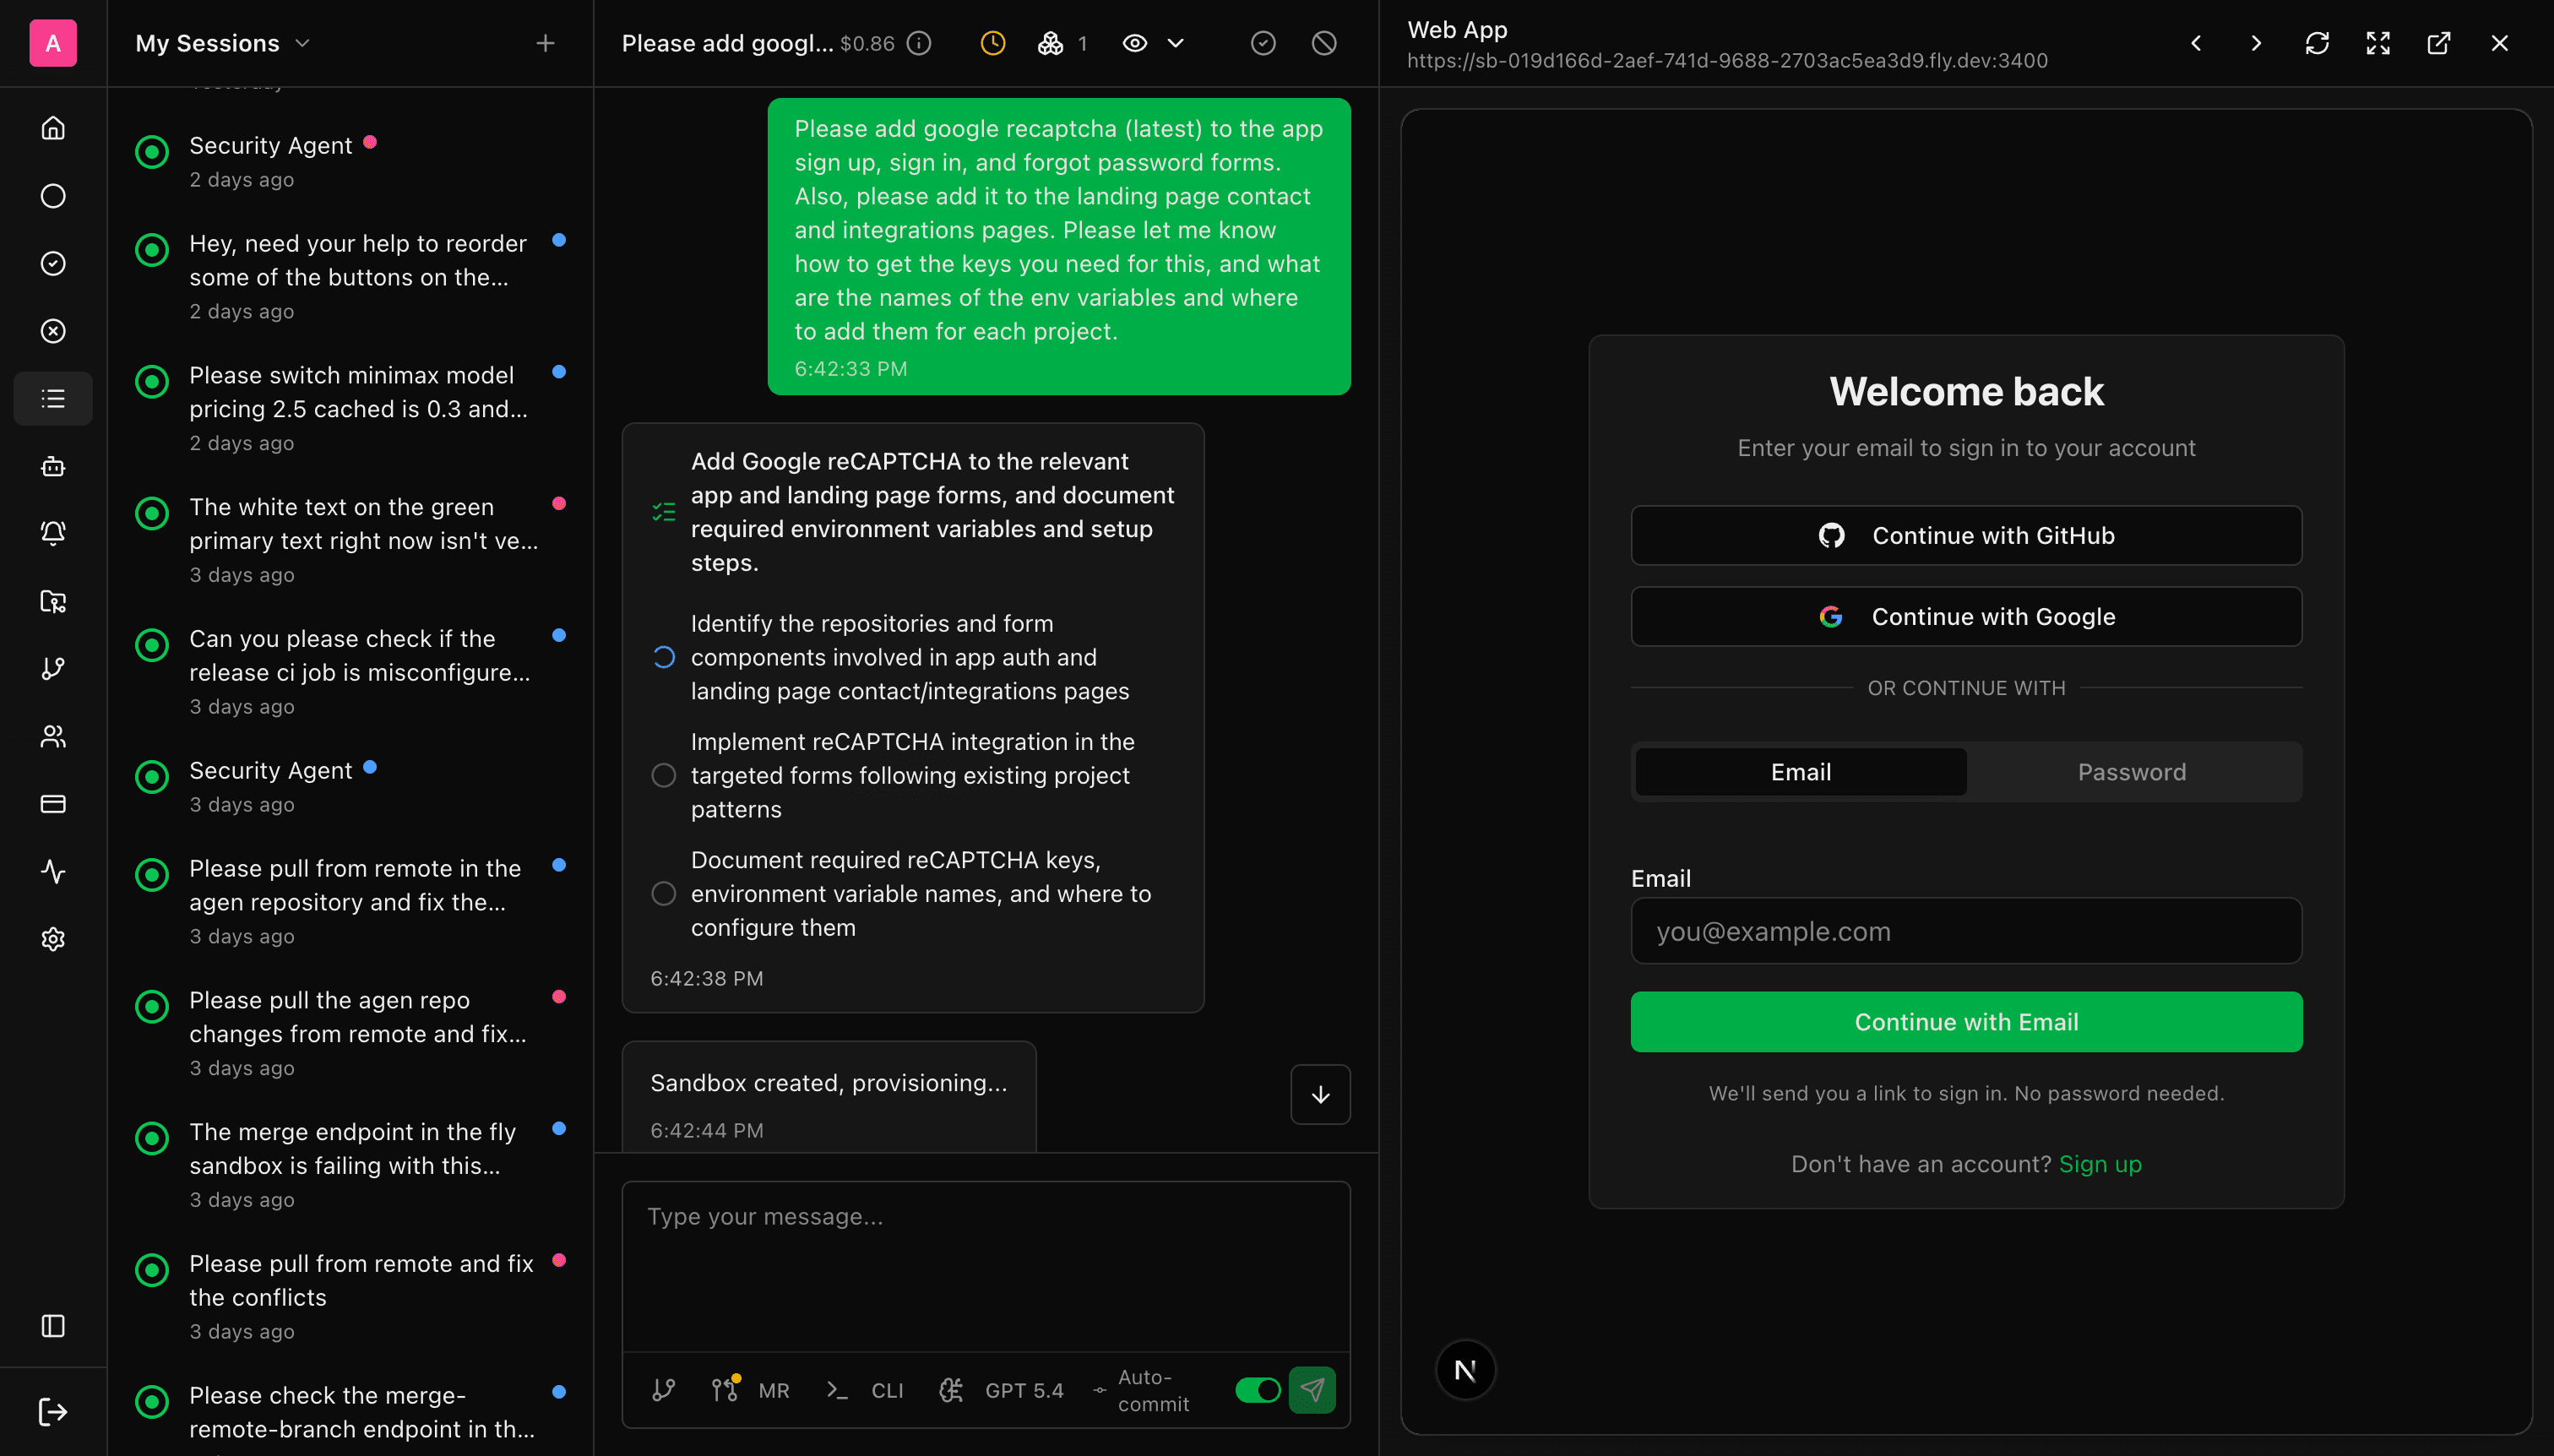
Task: Open billing via the card icon in the sidebar
Action: 52,804
